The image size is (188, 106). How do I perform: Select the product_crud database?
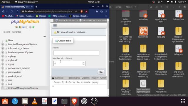tap(15, 76)
